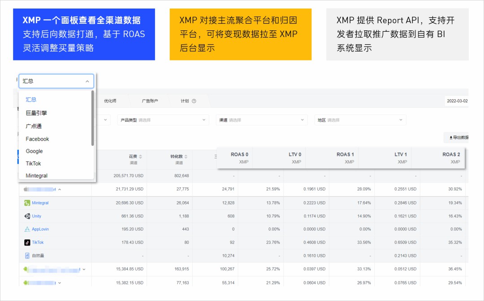
Task: Click the total spend 205,571.70 USD
Action: [129, 176]
